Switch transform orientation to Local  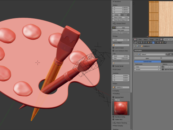(125, 15)
